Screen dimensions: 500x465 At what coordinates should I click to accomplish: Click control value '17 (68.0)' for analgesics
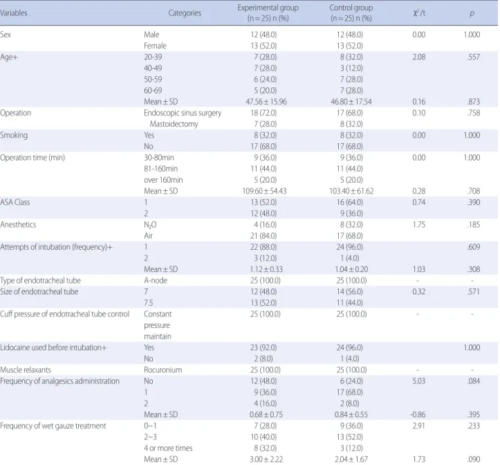(350, 392)
